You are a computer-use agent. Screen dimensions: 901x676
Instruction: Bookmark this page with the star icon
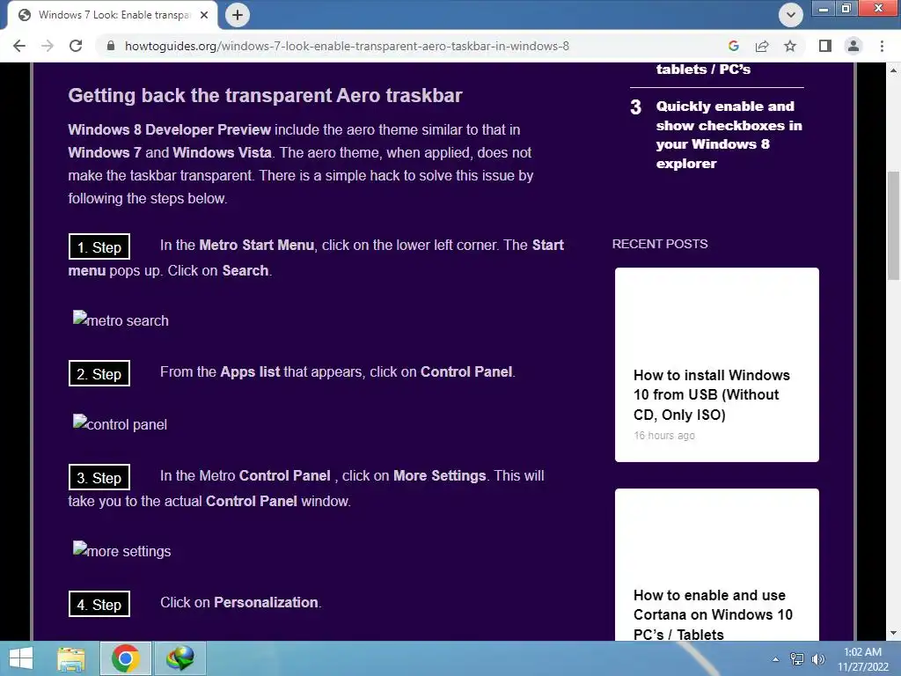coord(790,46)
